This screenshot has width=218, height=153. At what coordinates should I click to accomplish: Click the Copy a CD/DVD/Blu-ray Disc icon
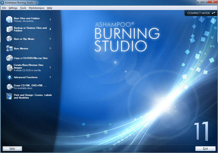(9, 58)
